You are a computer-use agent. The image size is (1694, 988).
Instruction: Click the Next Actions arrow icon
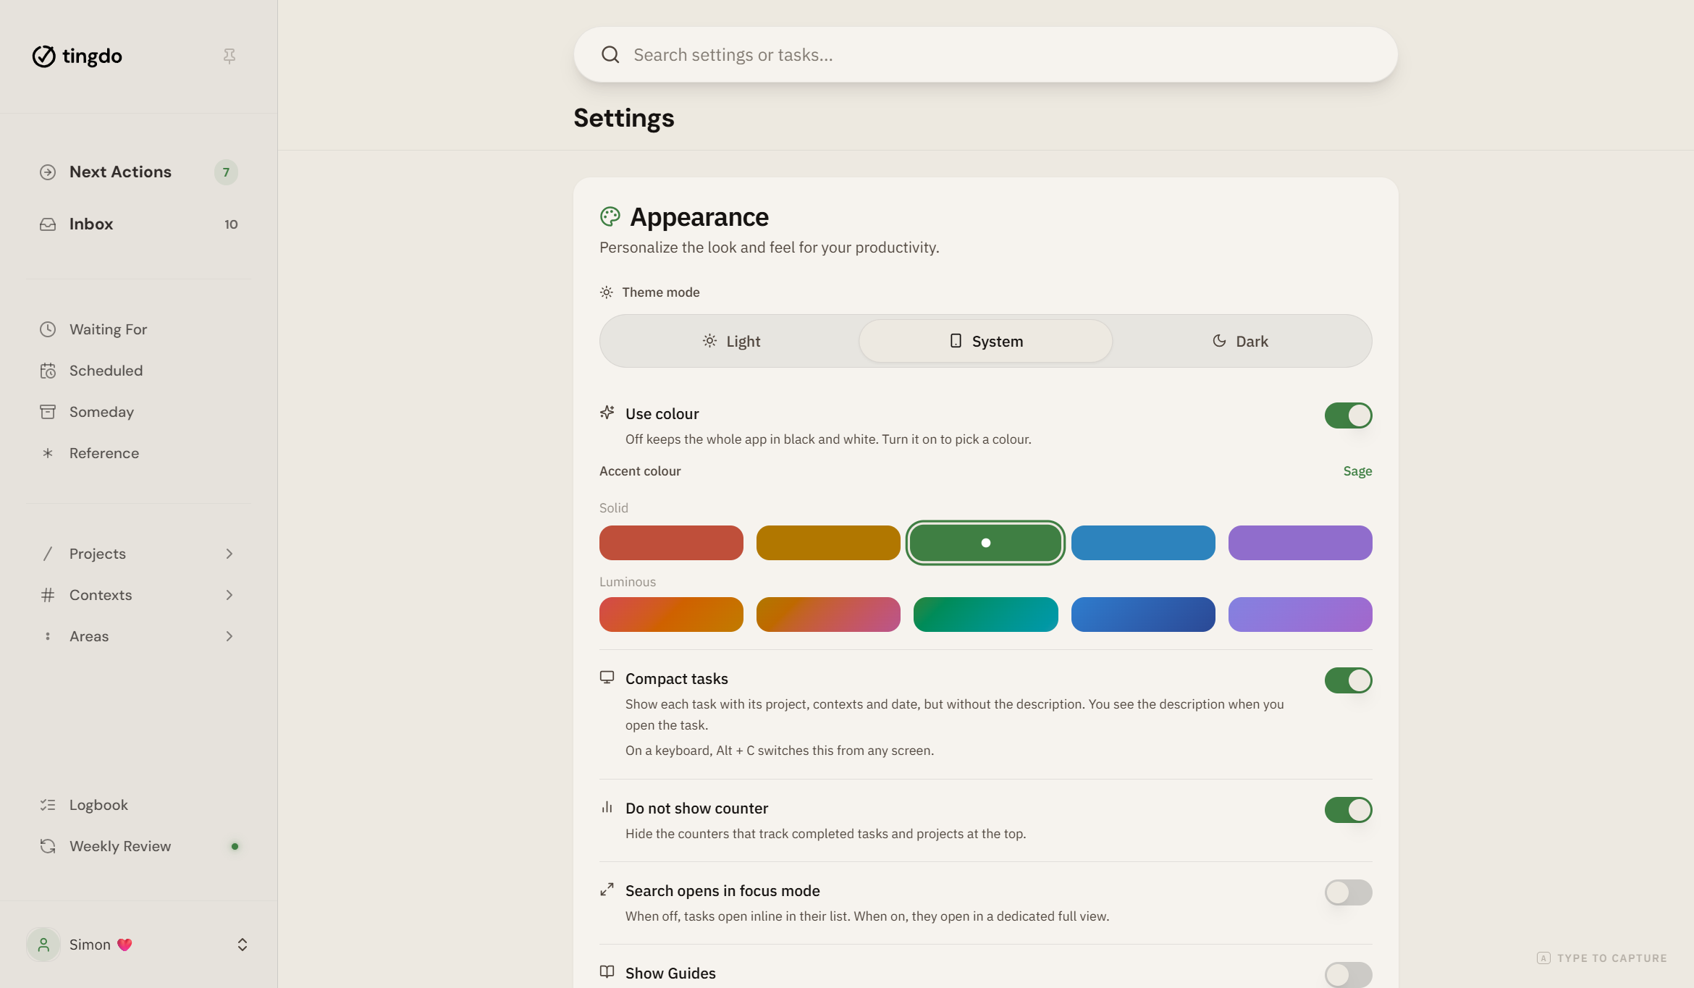(x=48, y=172)
